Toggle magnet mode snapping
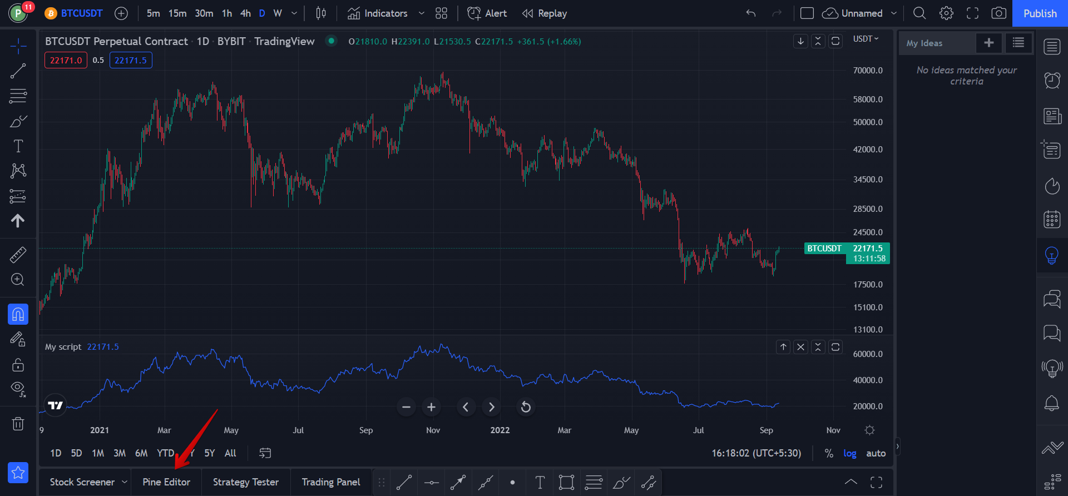1068x496 pixels. [18, 314]
